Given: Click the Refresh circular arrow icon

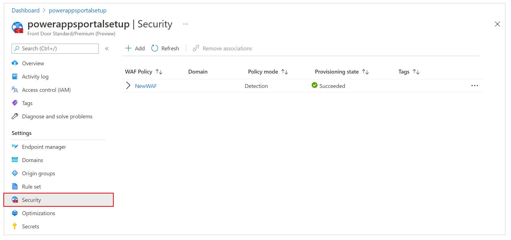Looking at the screenshot, I should [155, 48].
